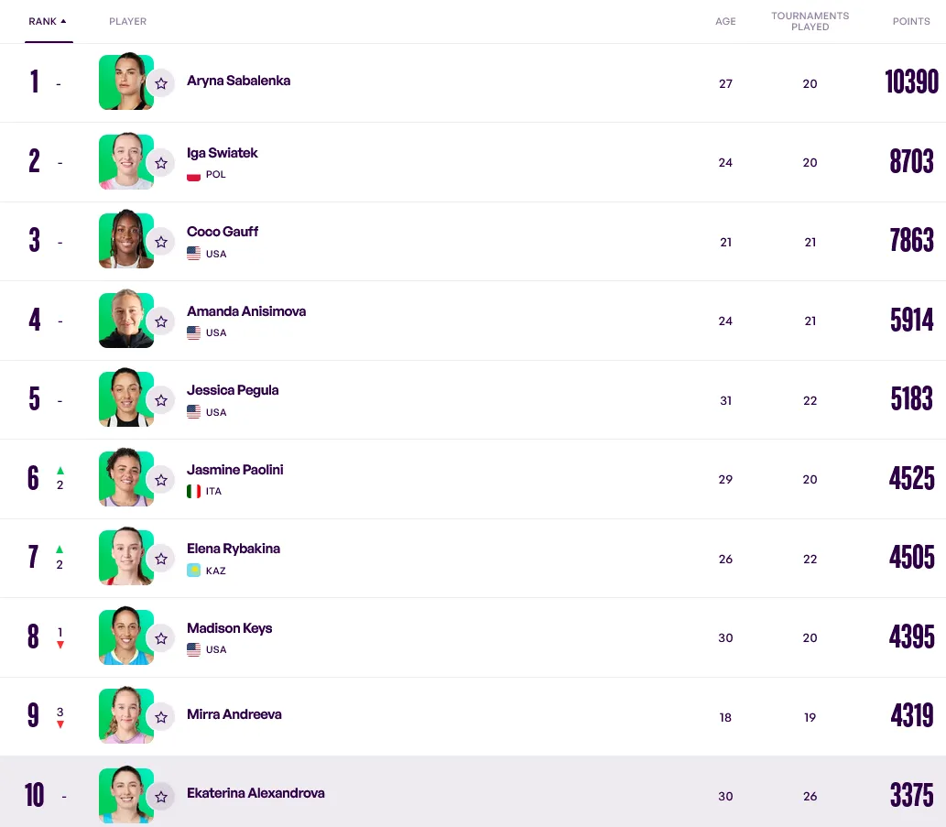Viewport: 946px width, 827px height.
Task: Click the star icon beside Jessica Pegula
Action: [161, 400]
